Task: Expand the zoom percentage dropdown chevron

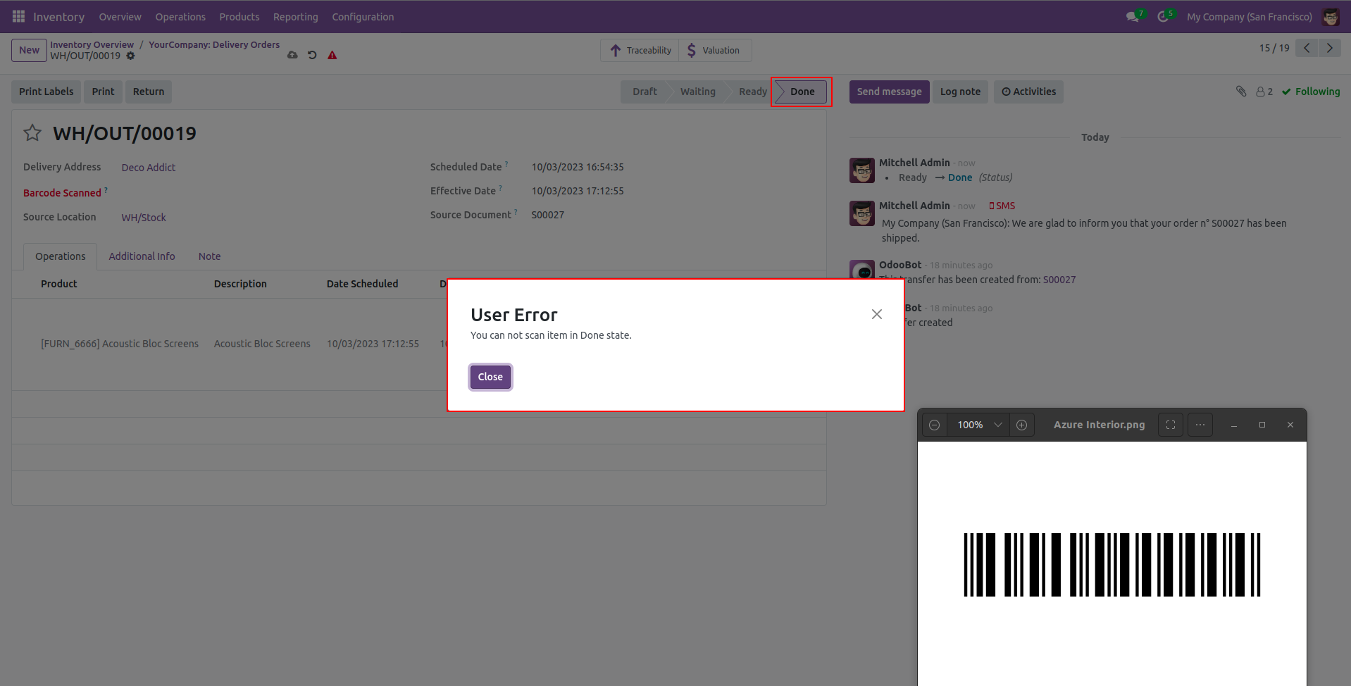Action: (997, 425)
